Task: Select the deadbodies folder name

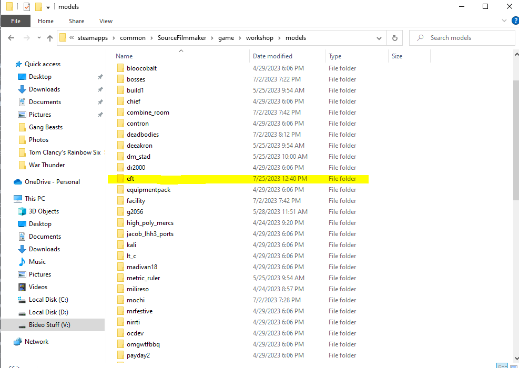Action: point(143,135)
